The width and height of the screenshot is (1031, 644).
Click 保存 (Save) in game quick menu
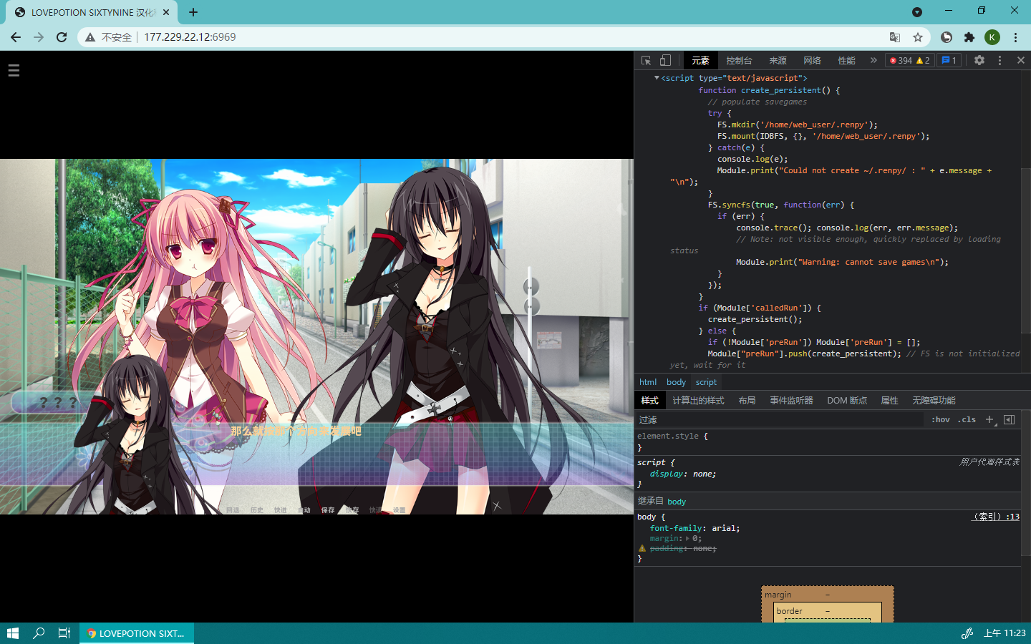[328, 510]
